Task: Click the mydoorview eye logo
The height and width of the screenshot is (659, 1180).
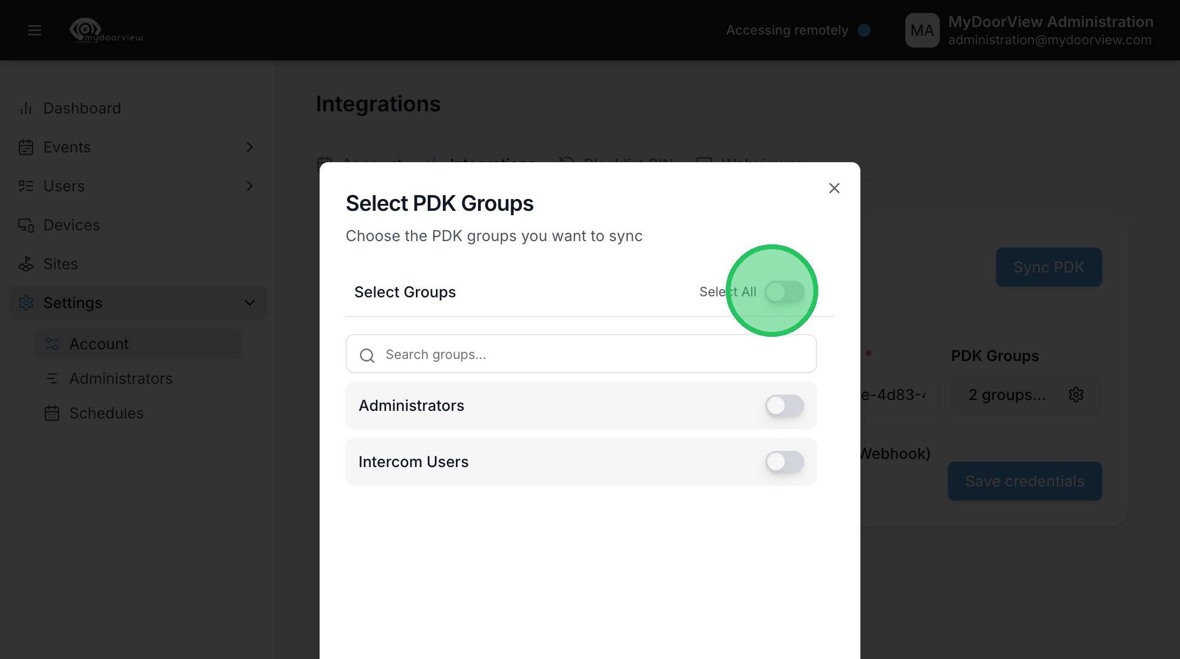Action: coord(86,29)
